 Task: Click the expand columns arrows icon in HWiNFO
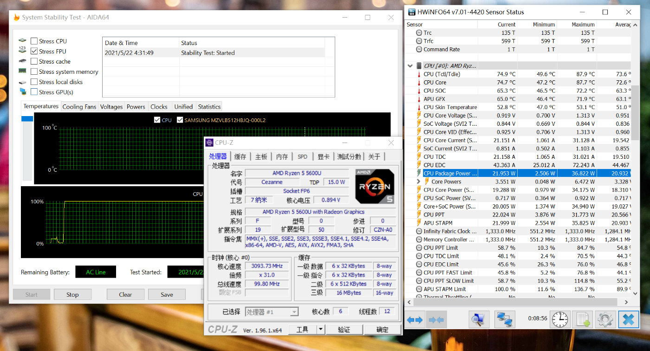click(415, 319)
